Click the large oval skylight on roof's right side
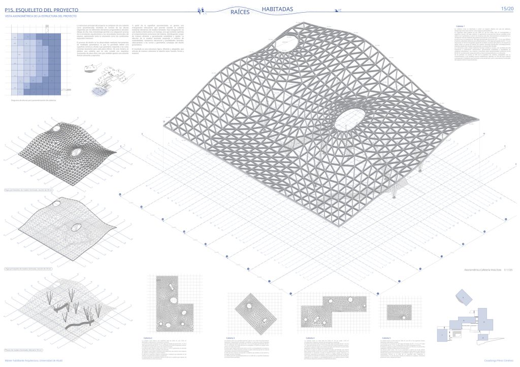The width and height of the screenshot is (520, 367). [x=348, y=121]
